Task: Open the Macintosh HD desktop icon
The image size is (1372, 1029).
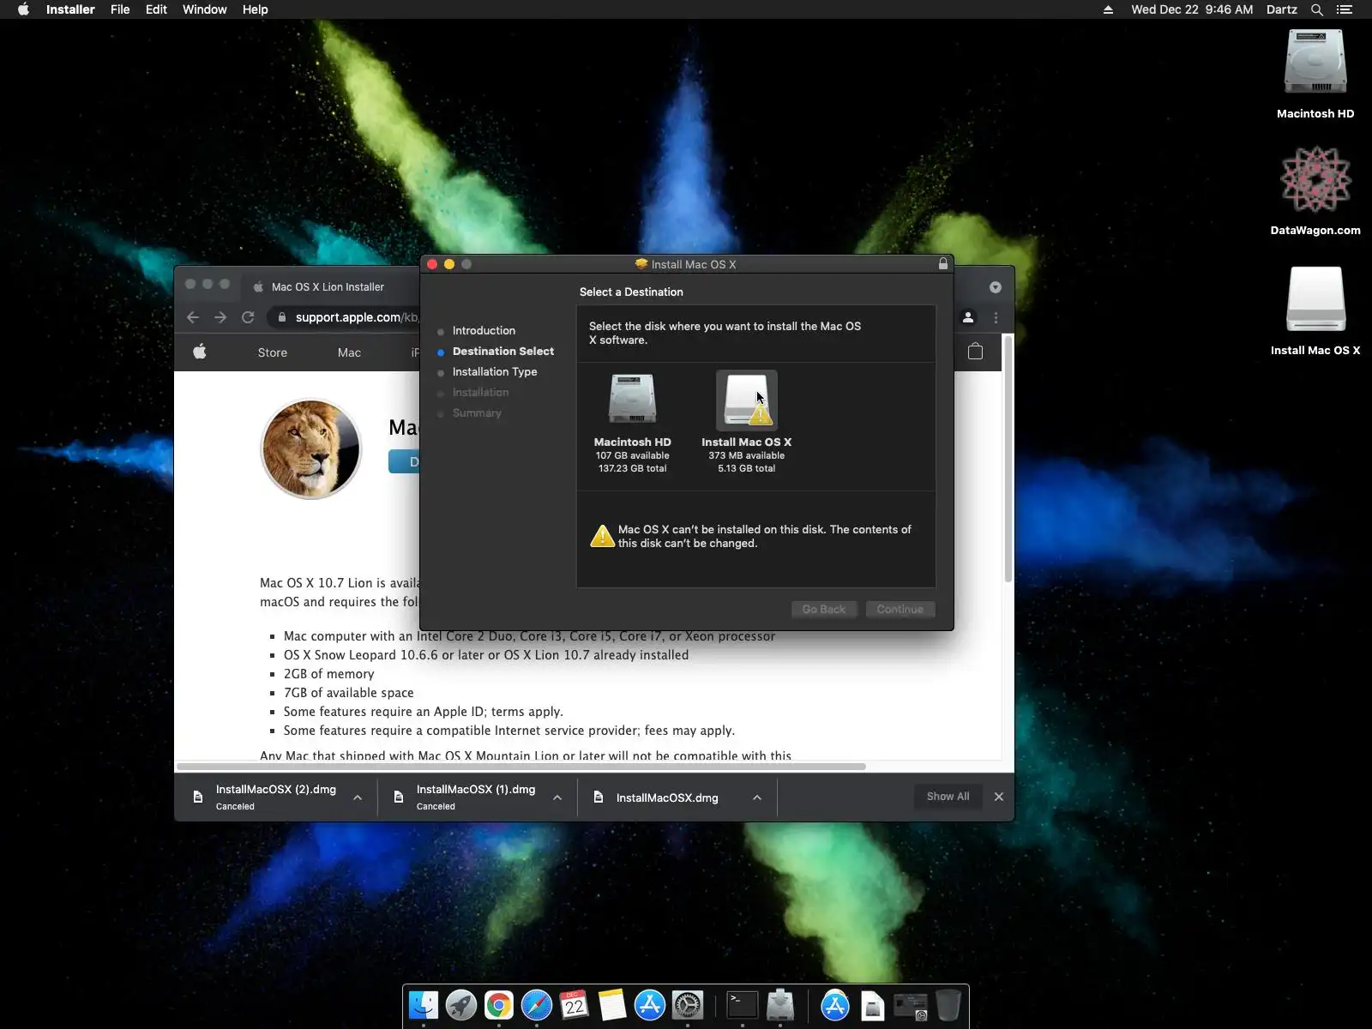Action: coord(1315,63)
